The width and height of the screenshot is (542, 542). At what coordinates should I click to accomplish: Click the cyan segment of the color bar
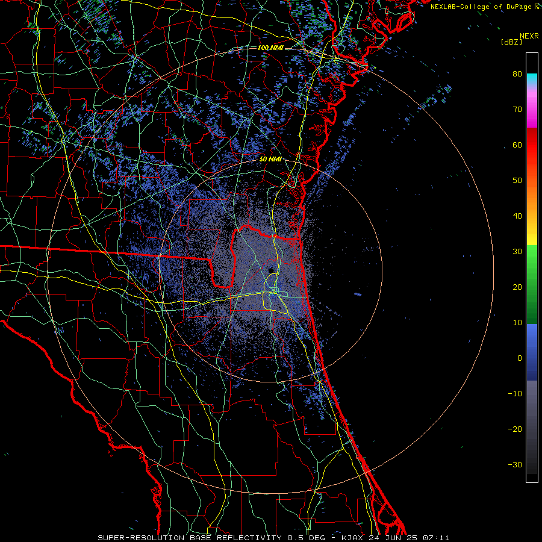(x=532, y=79)
